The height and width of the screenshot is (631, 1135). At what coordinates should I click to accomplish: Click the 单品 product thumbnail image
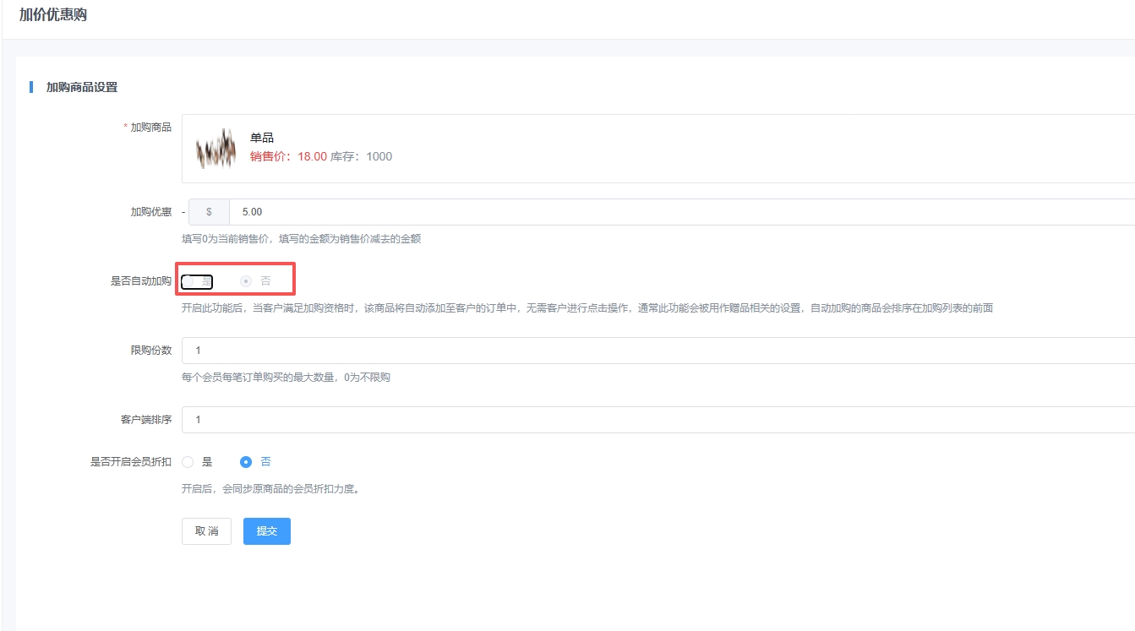click(x=216, y=149)
